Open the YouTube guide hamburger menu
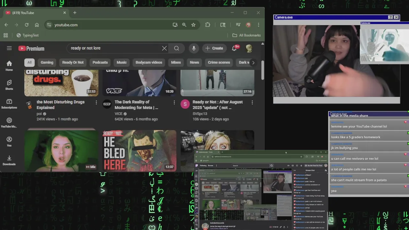409x230 pixels. click(x=9, y=48)
